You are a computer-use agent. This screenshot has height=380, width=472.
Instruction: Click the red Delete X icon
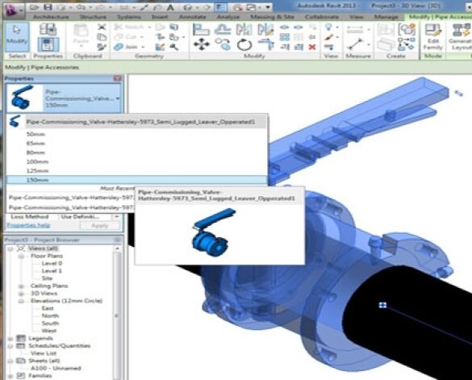pyautogui.click(x=312, y=47)
